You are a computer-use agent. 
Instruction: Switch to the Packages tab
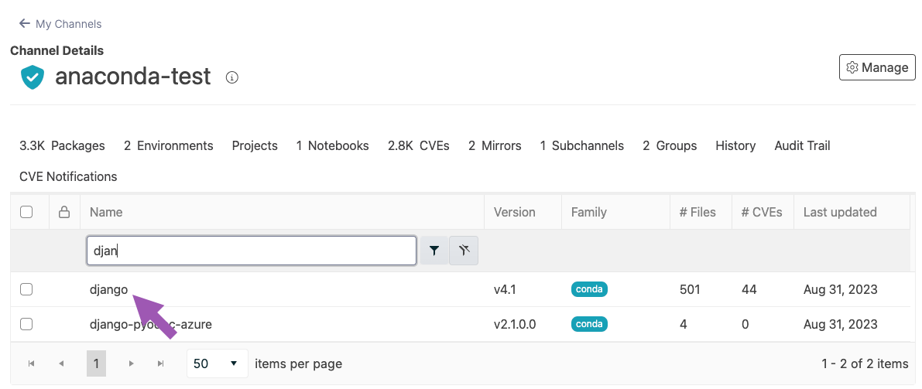pyautogui.click(x=63, y=145)
